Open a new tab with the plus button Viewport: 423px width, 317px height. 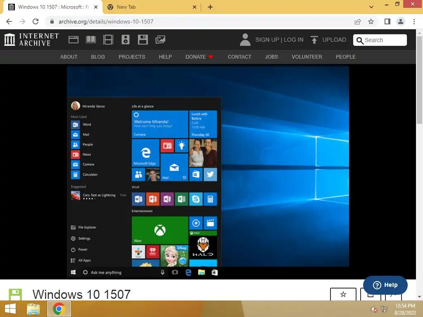pyautogui.click(x=210, y=7)
